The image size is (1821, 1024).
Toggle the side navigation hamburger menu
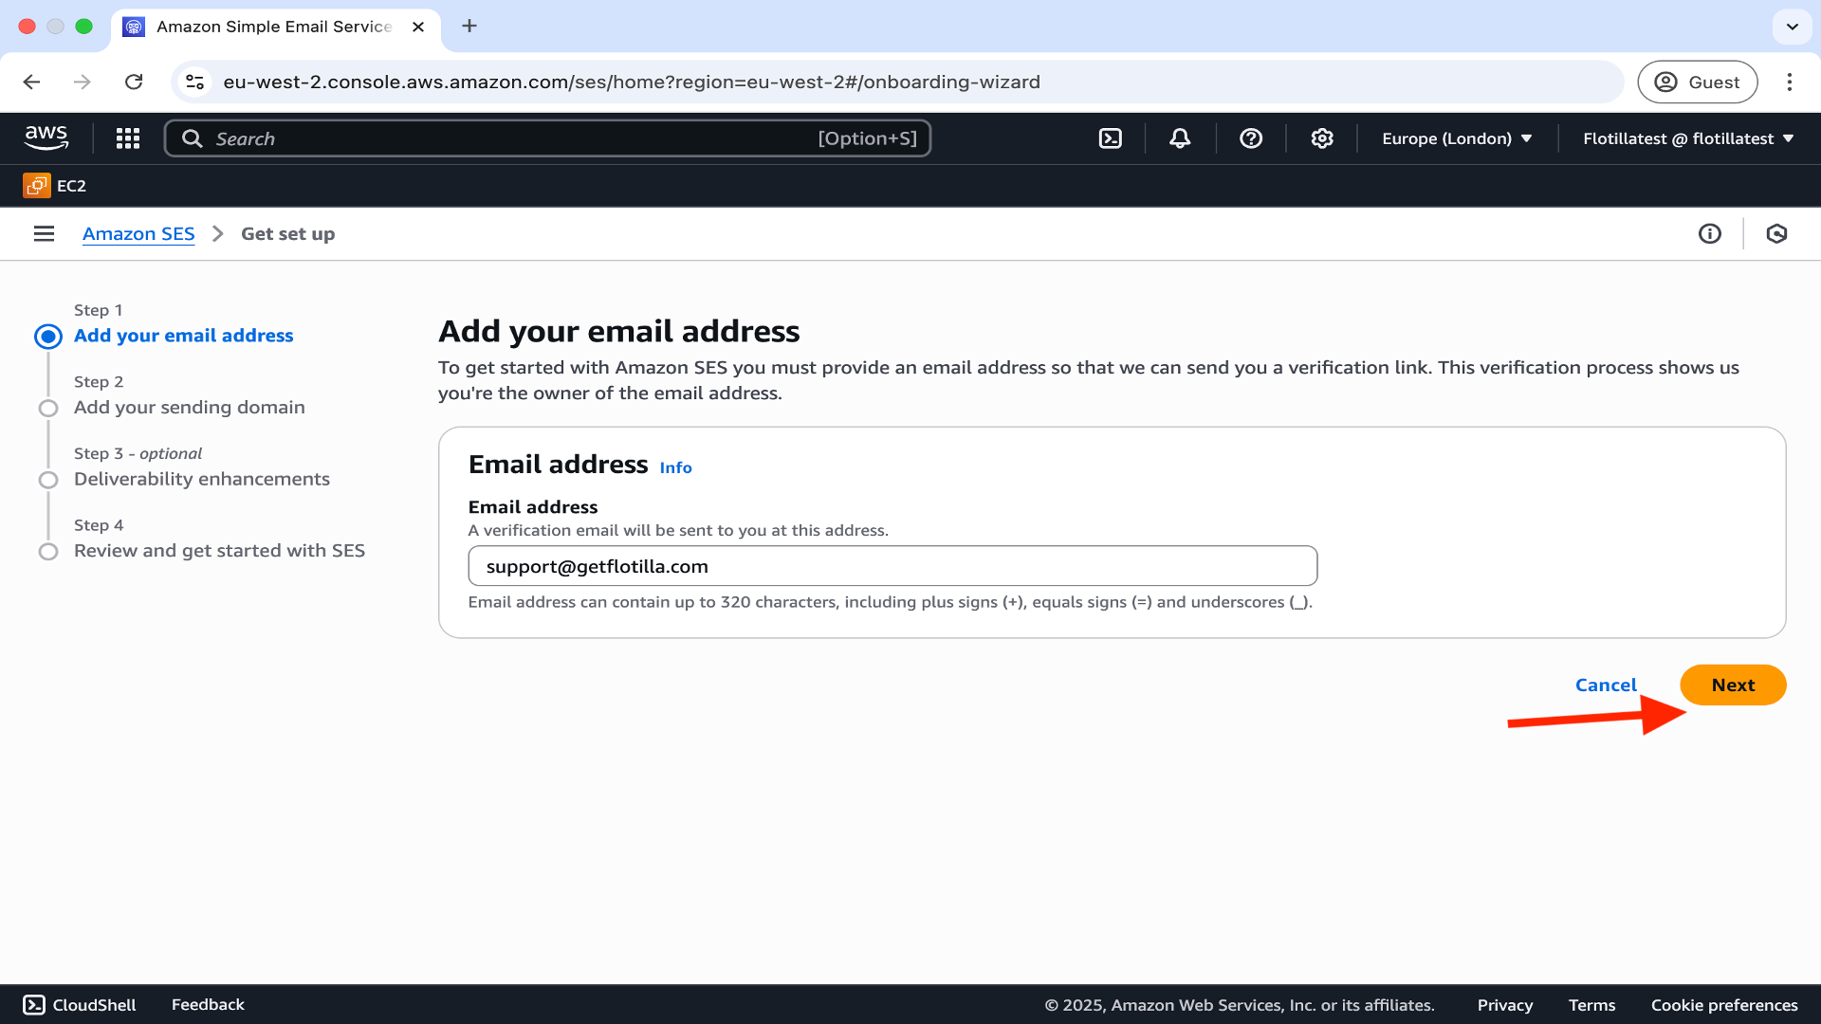click(x=44, y=233)
